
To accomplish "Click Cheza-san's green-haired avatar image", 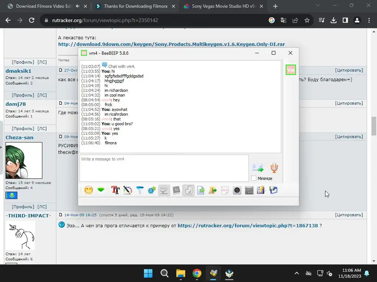I will [x=24, y=160].
